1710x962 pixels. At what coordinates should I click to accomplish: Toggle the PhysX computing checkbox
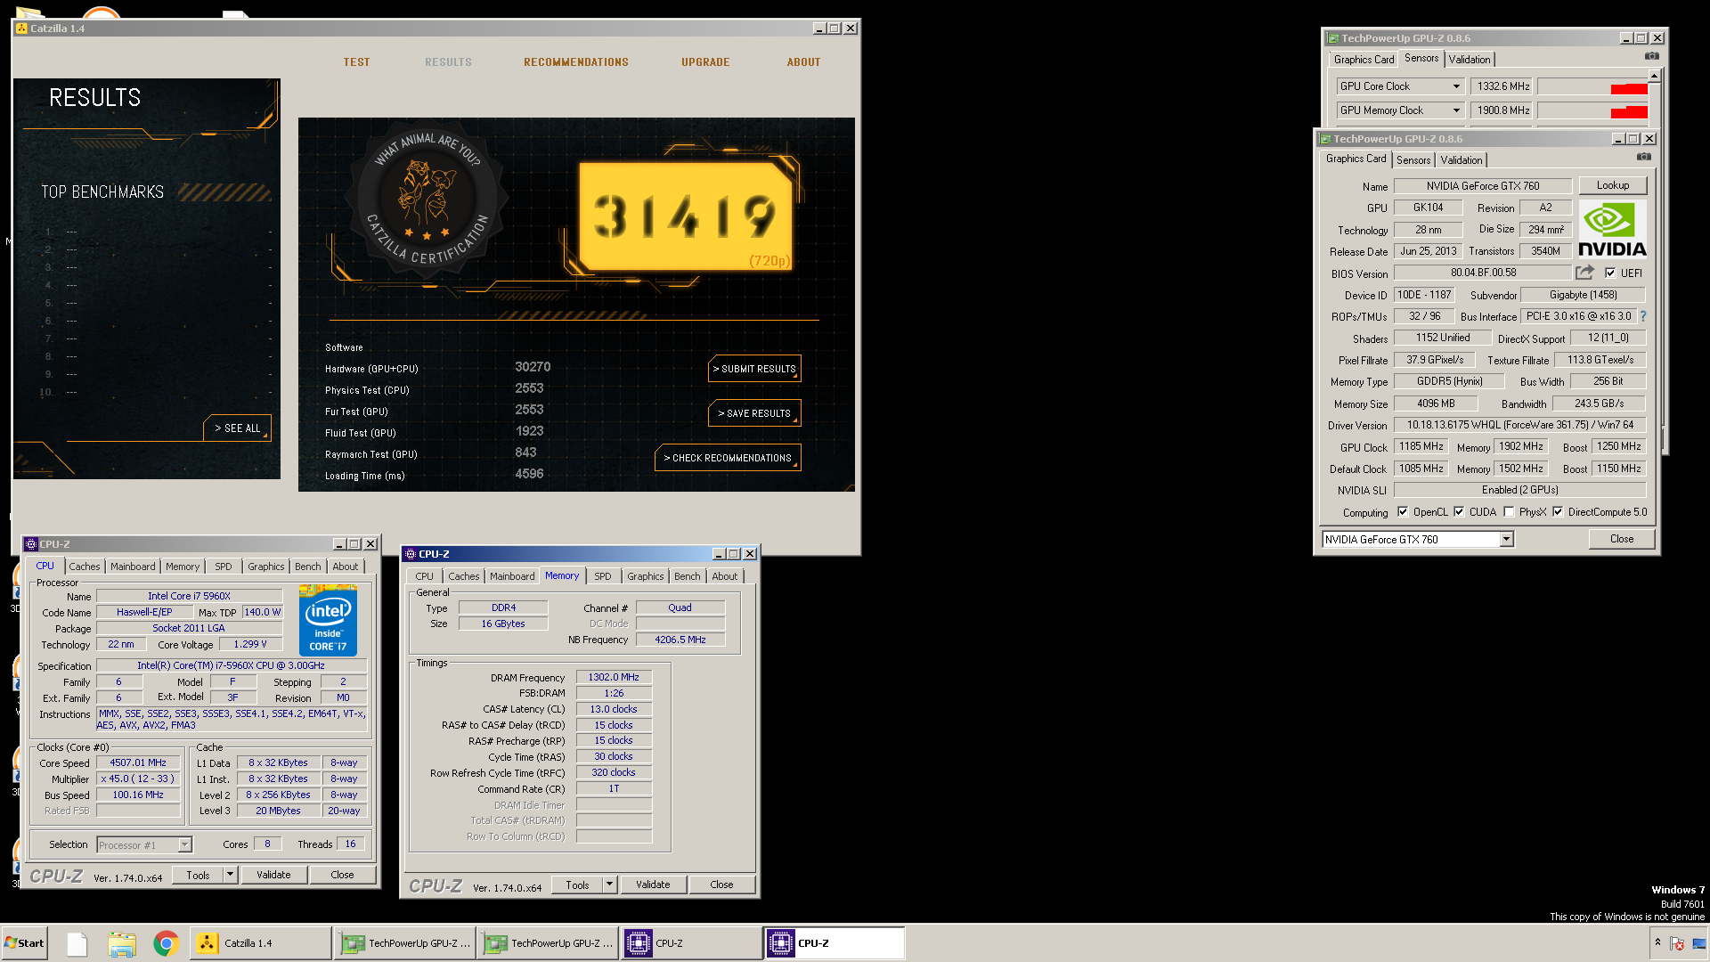tap(1509, 512)
